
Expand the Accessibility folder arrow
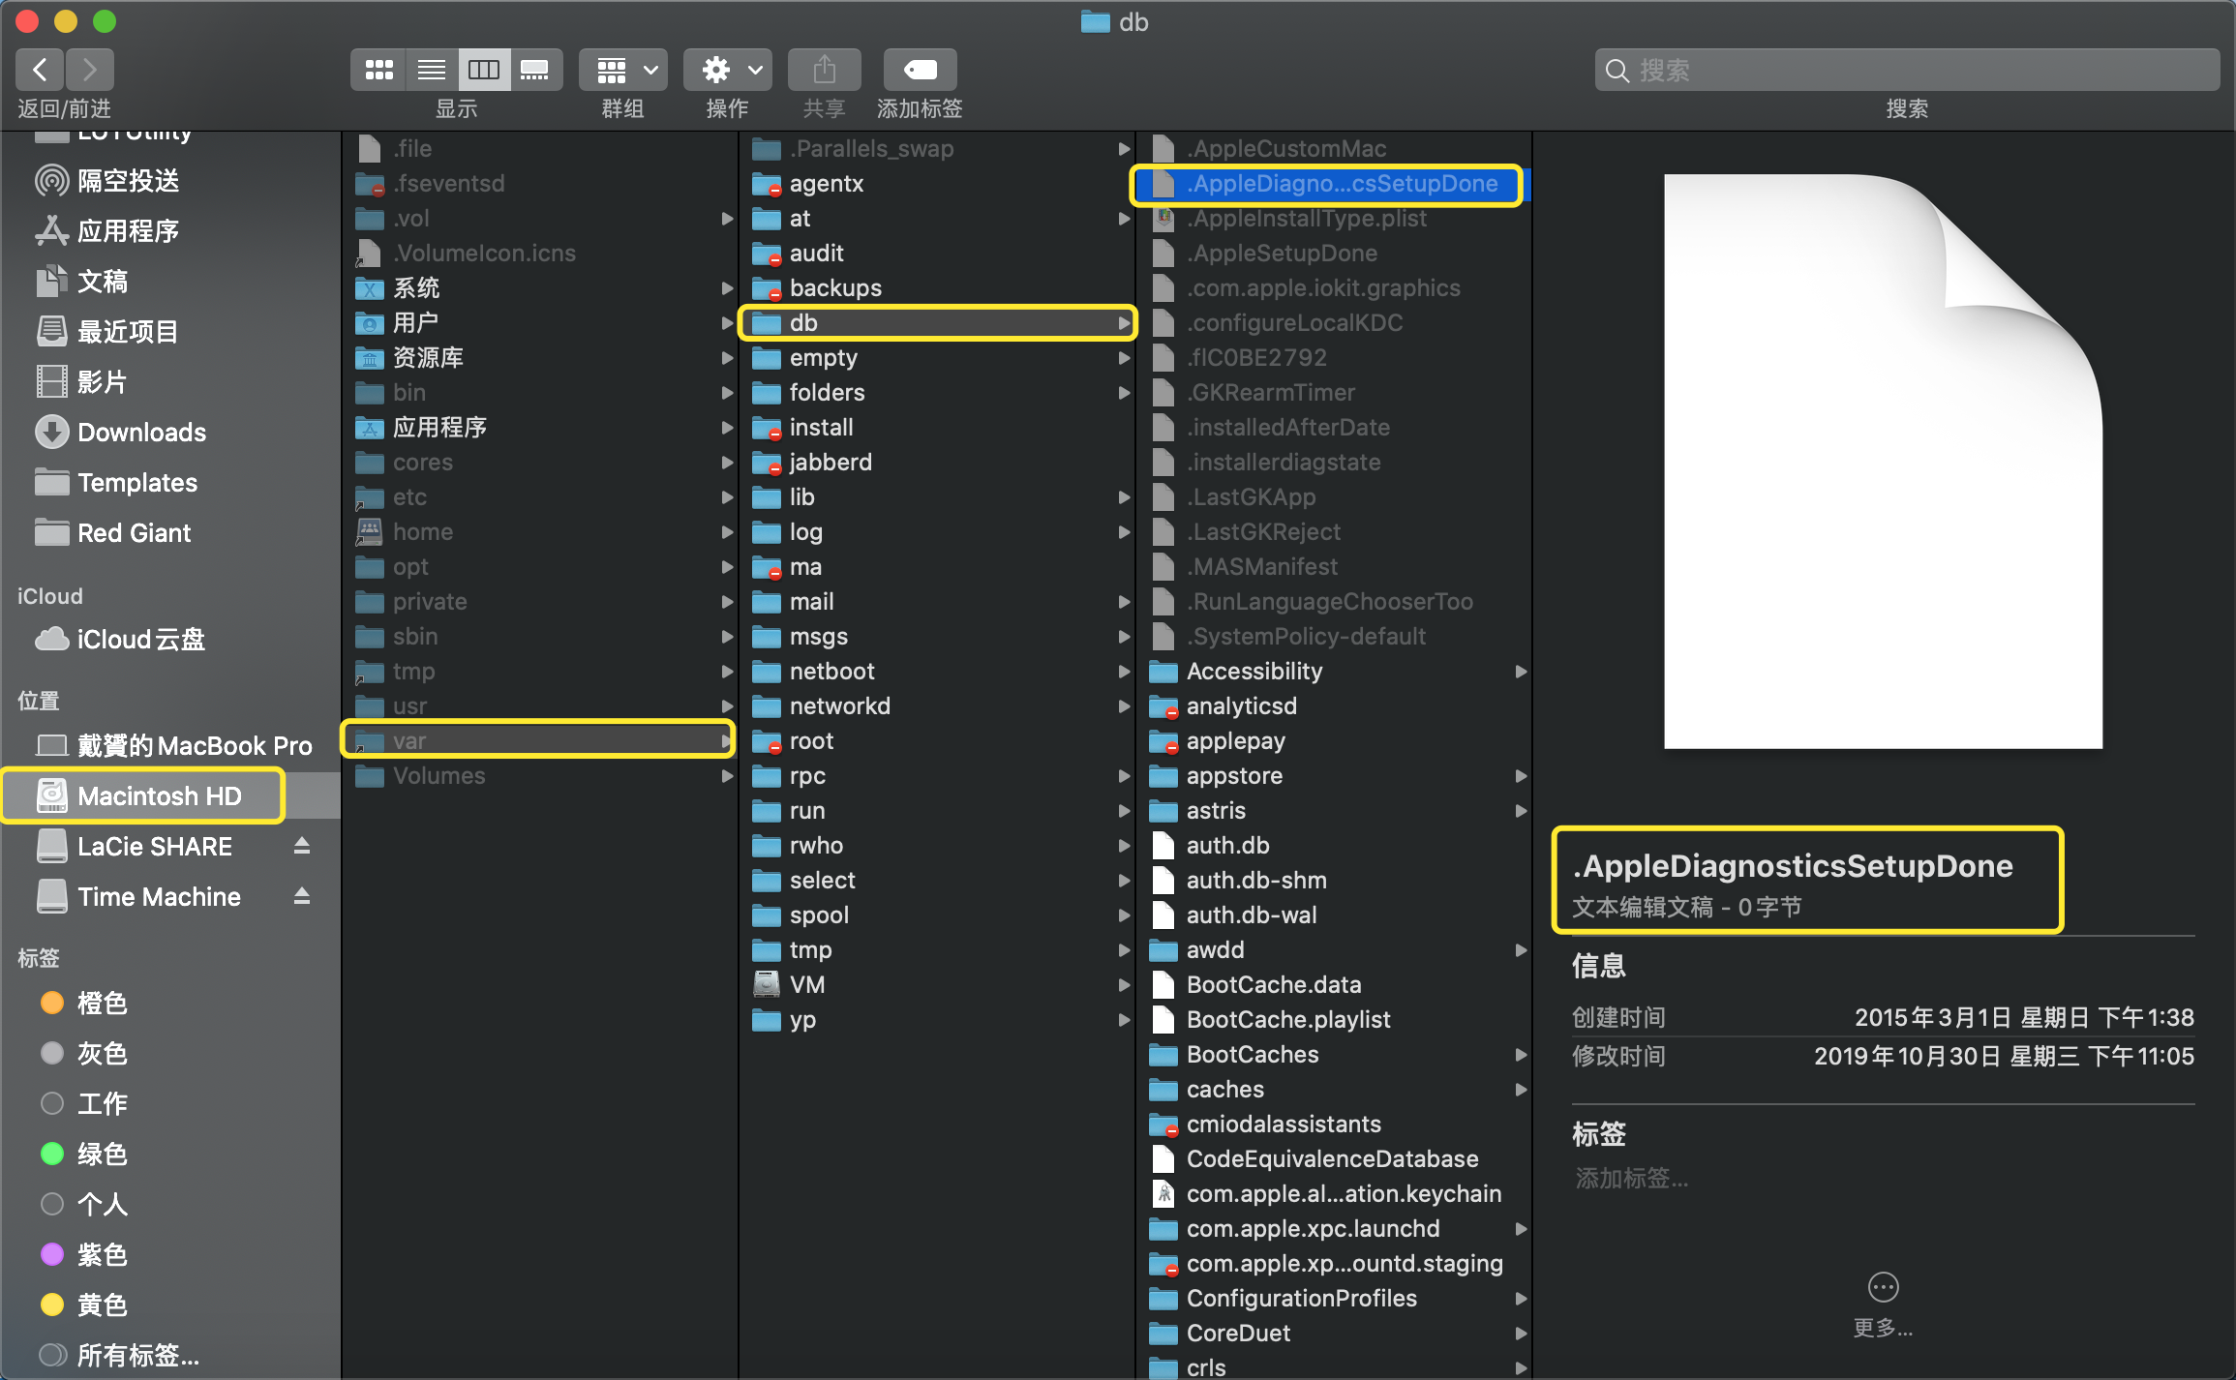(1521, 671)
